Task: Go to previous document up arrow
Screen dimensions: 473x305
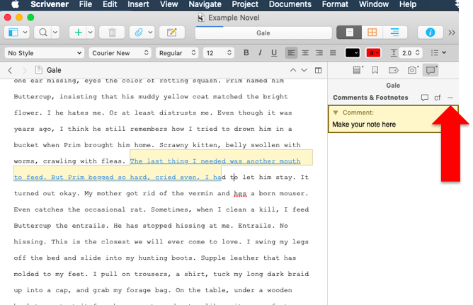Action: coord(292,70)
